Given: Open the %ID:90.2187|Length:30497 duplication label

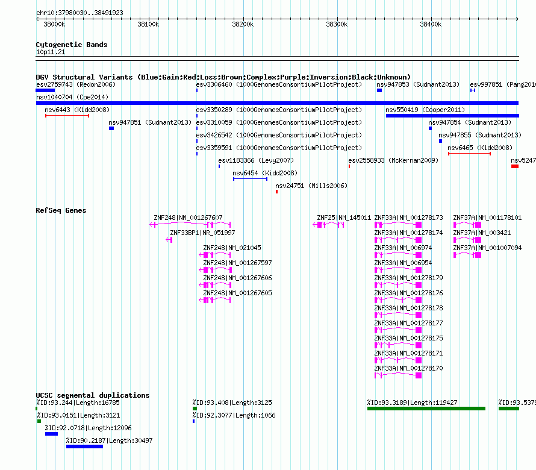Looking at the screenshot, I should 110,440.
